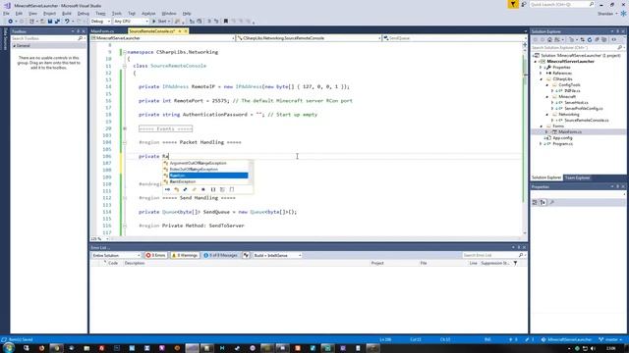Sort Error List by Project column
The image size is (629, 353).
coord(377,264)
